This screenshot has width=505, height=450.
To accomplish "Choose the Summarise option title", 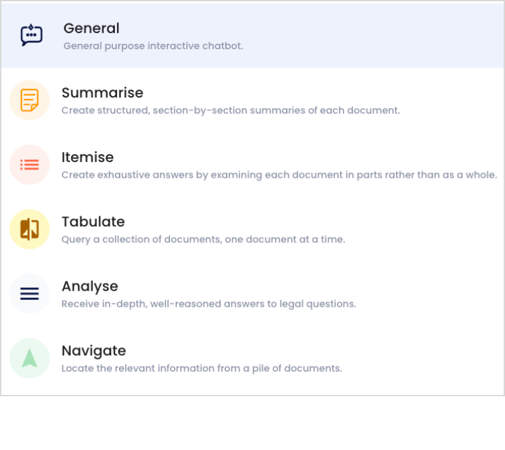I will (102, 92).
